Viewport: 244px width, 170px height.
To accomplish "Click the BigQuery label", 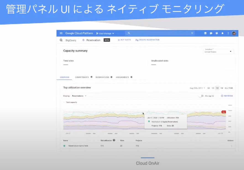I will 71,40.
